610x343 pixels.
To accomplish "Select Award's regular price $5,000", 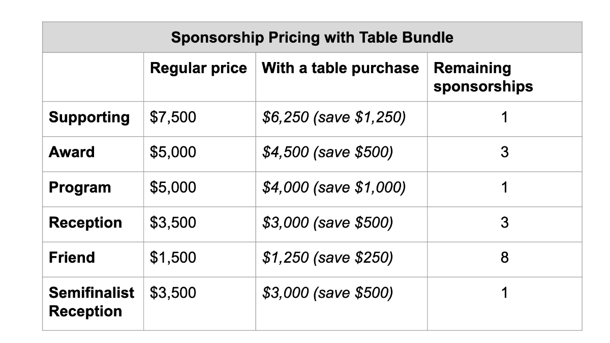I will [173, 152].
